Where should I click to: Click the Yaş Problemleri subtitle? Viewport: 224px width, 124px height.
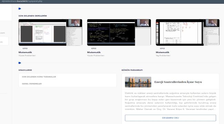[x=163, y=55]
